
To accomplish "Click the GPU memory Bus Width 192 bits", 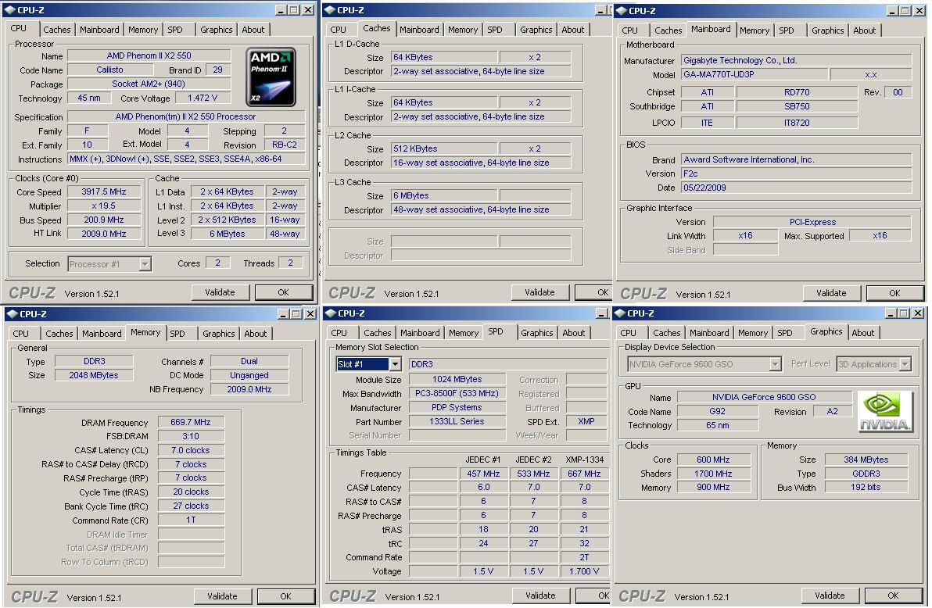I will pyautogui.click(x=866, y=488).
